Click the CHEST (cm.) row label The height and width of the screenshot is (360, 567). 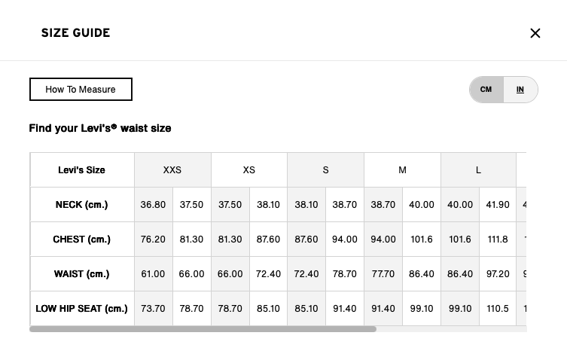(x=82, y=239)
